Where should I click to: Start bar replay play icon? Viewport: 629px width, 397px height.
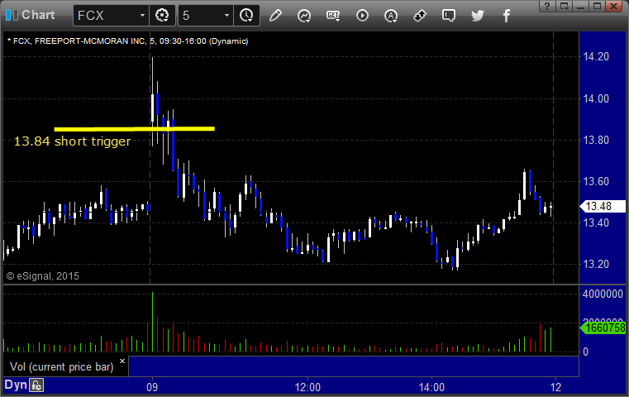coord(362,16)
